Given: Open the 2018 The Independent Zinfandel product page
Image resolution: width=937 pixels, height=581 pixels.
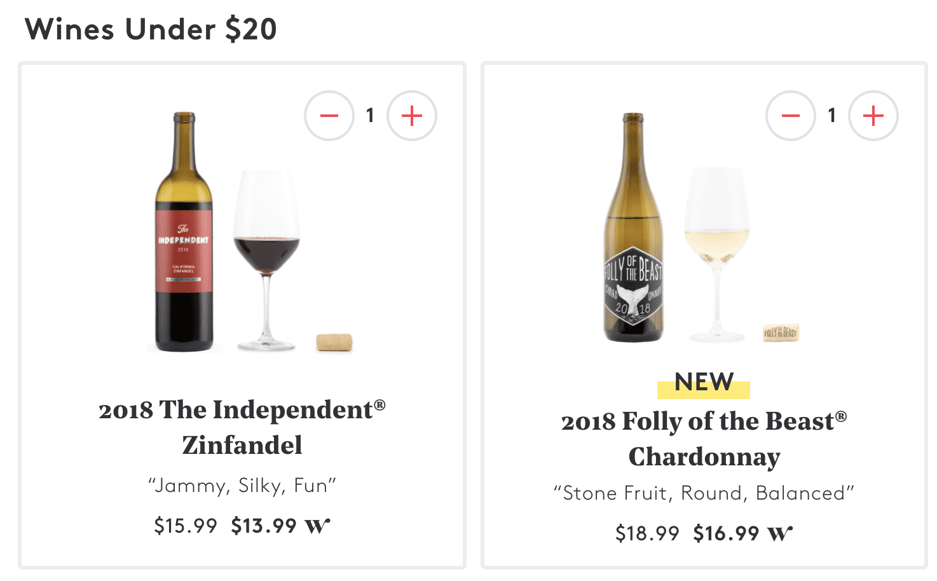Looking at the screenshot, I should pos(242,427).
